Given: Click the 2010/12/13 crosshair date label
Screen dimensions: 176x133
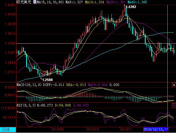Looking at the screenshot, I should coord(156,129).
